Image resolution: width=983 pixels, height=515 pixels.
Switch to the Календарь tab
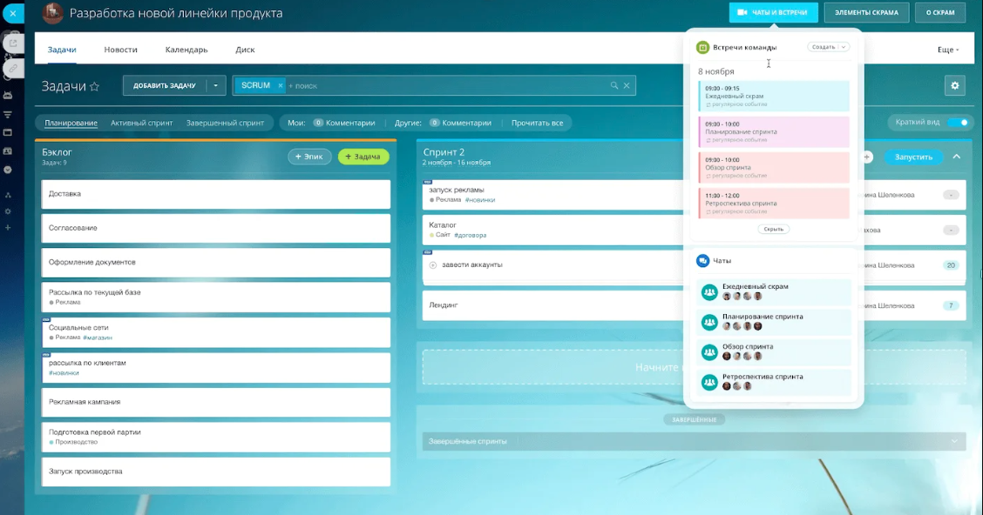(186, 50)
